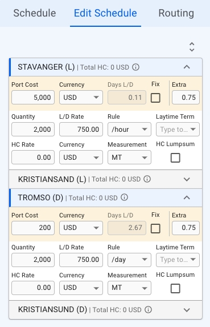Click the Stavanger Port Cost field 5,000
Image resolution: width=210 pixels, height=327 pixels.
click(33, 97)
